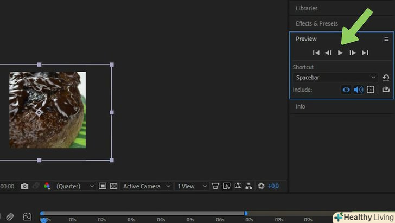
Task: Open the Effects & Presets panel
Action: 317,23
